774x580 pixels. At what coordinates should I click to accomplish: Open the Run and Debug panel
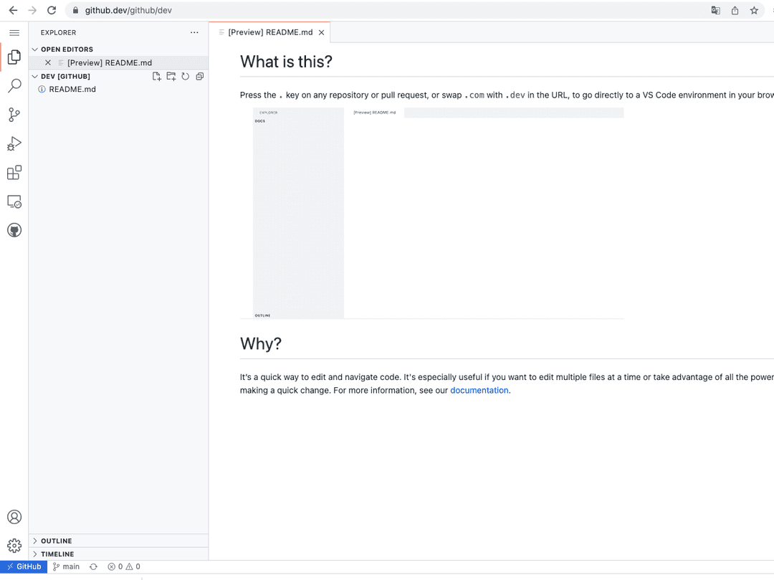[x=14, y=143]
